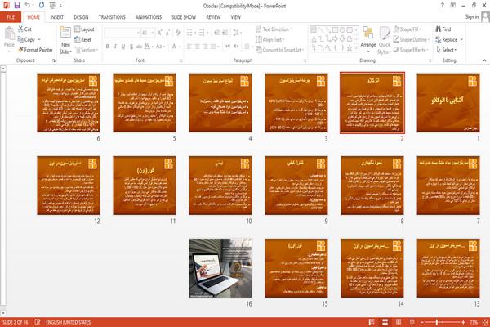Viewport: 490px width, 327px height.
Task: Toggle Bold formatting
Action: 108,47
